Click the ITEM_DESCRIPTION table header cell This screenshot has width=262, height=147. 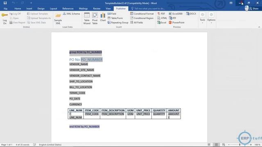click(113, 110)
